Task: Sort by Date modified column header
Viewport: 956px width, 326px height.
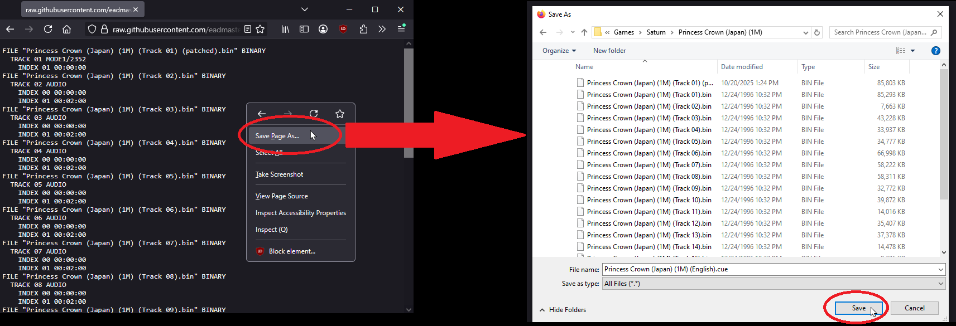Action: point(742,67)
